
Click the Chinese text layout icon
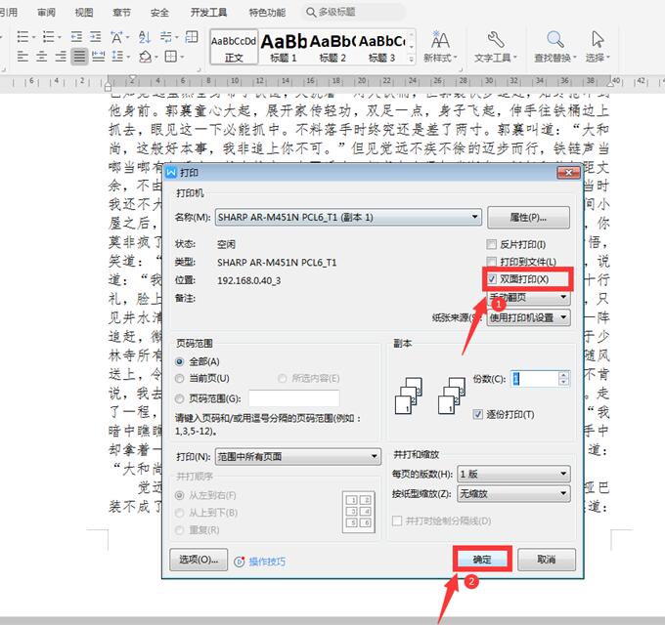(116, 37)
